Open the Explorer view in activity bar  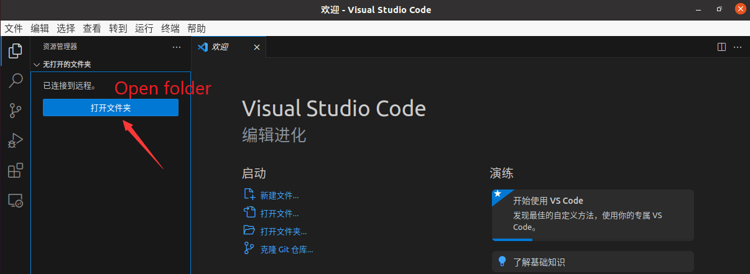pos(15,50)
